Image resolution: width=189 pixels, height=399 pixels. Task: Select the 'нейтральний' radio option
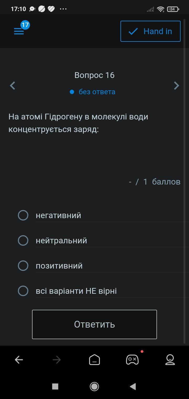click(x=23, y=240)
